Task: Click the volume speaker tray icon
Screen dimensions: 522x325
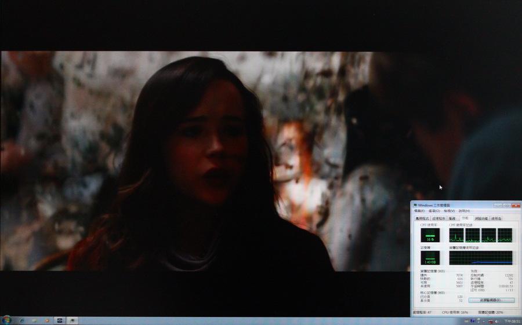Action: coord(497,322)
